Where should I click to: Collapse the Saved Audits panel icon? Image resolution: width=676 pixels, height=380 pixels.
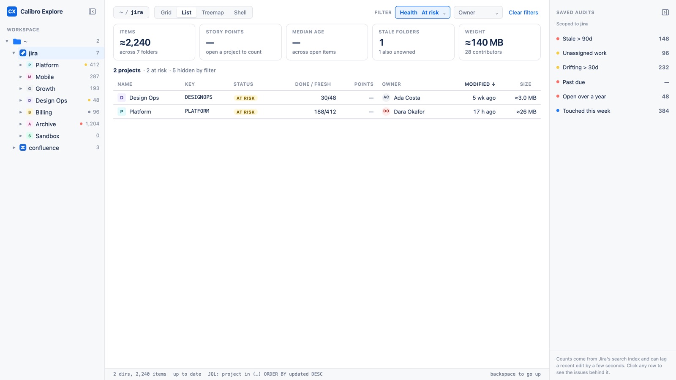tap(665, 12)
